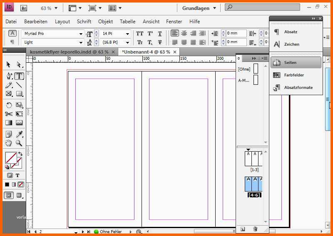Select the Eyedropper tool
Image resolution: width=333 pixels, height=236 pixels.
19,134
